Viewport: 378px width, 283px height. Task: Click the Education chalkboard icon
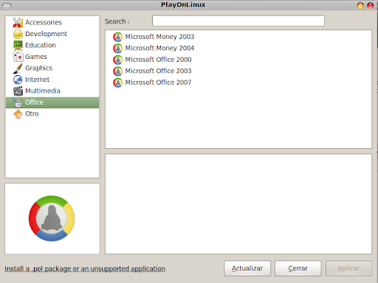click(18, 46)
